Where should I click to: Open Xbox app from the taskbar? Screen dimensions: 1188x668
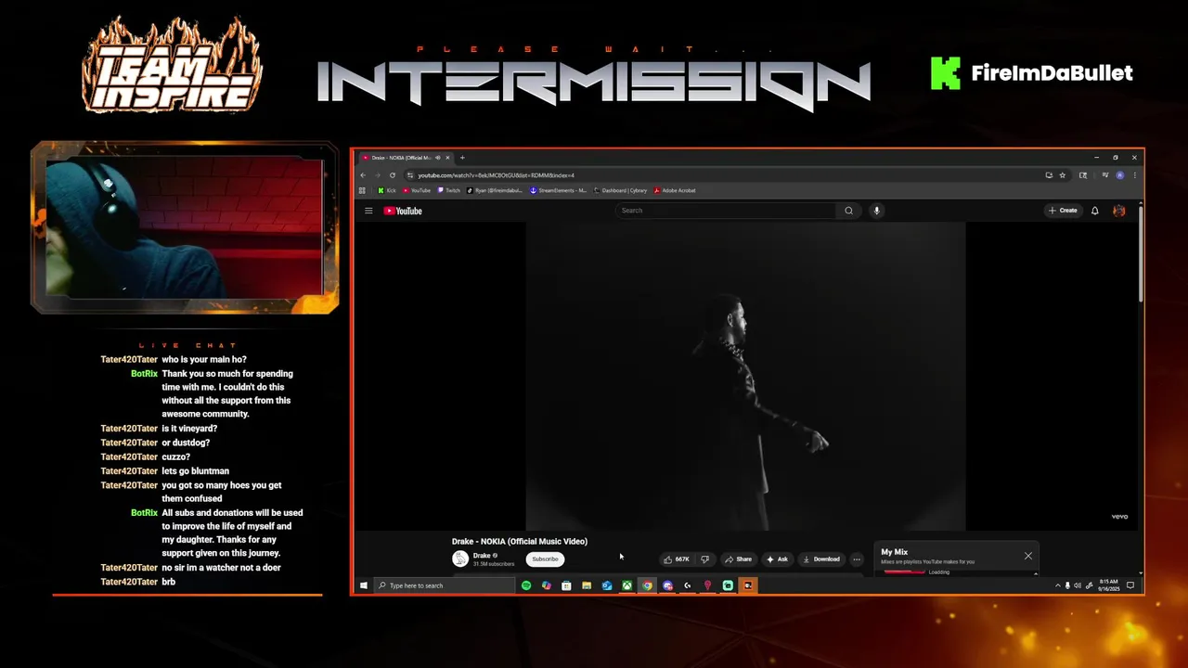627,585
